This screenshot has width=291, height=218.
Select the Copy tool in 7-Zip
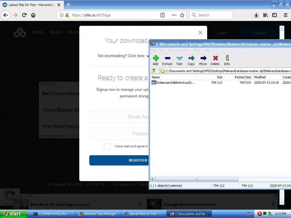point(191,60)
